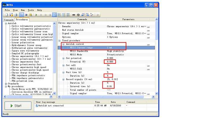Collapse the Set cell group

tap(63, 65)
